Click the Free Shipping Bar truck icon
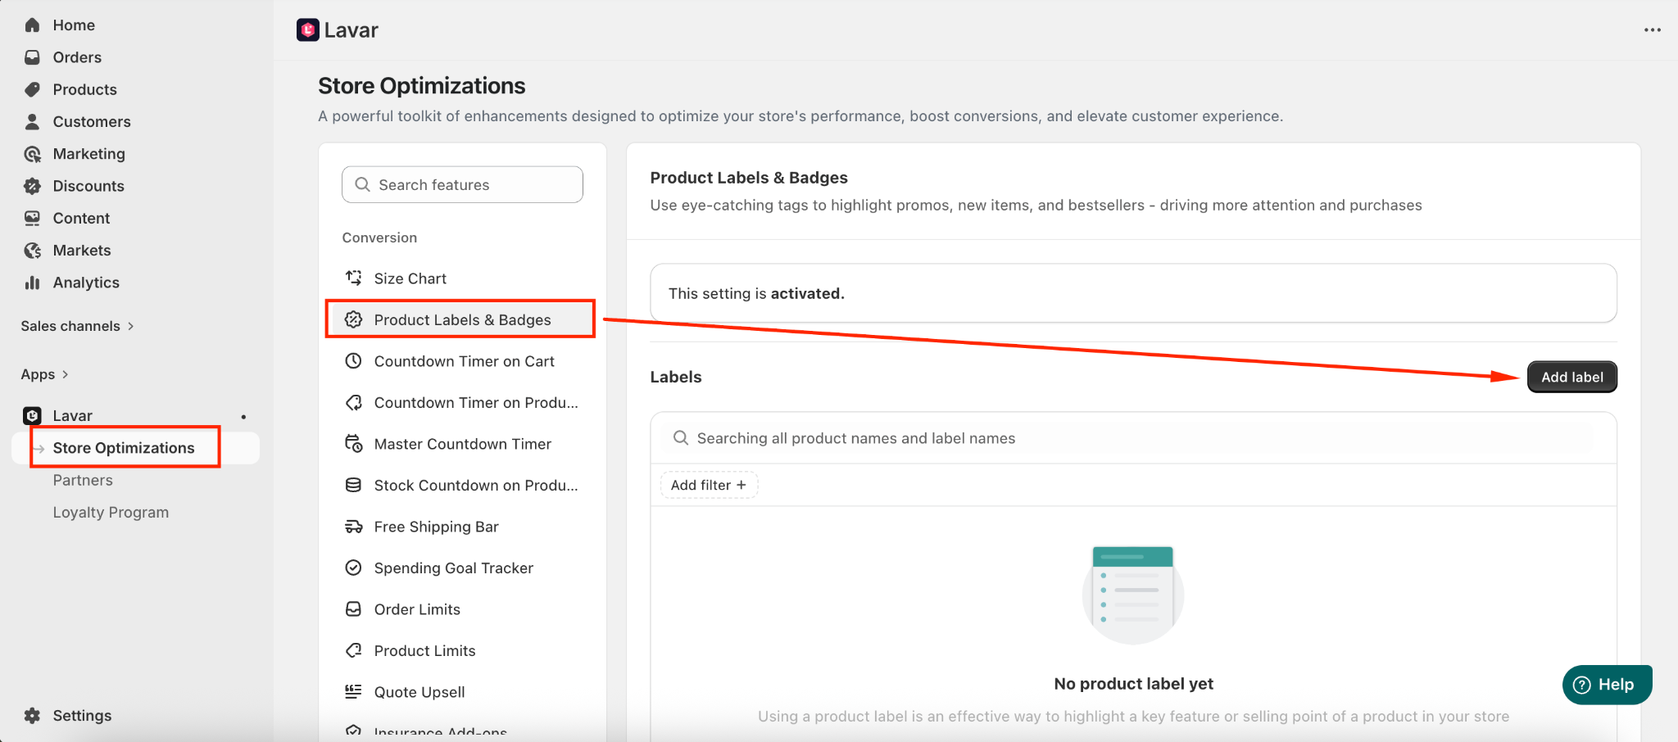 click(x=353, y=527)
